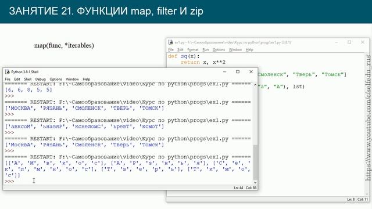This screenshot has width=372, height=209.
Task: Click editor status 'Col: 11'
Action: [x=363, y=200]
